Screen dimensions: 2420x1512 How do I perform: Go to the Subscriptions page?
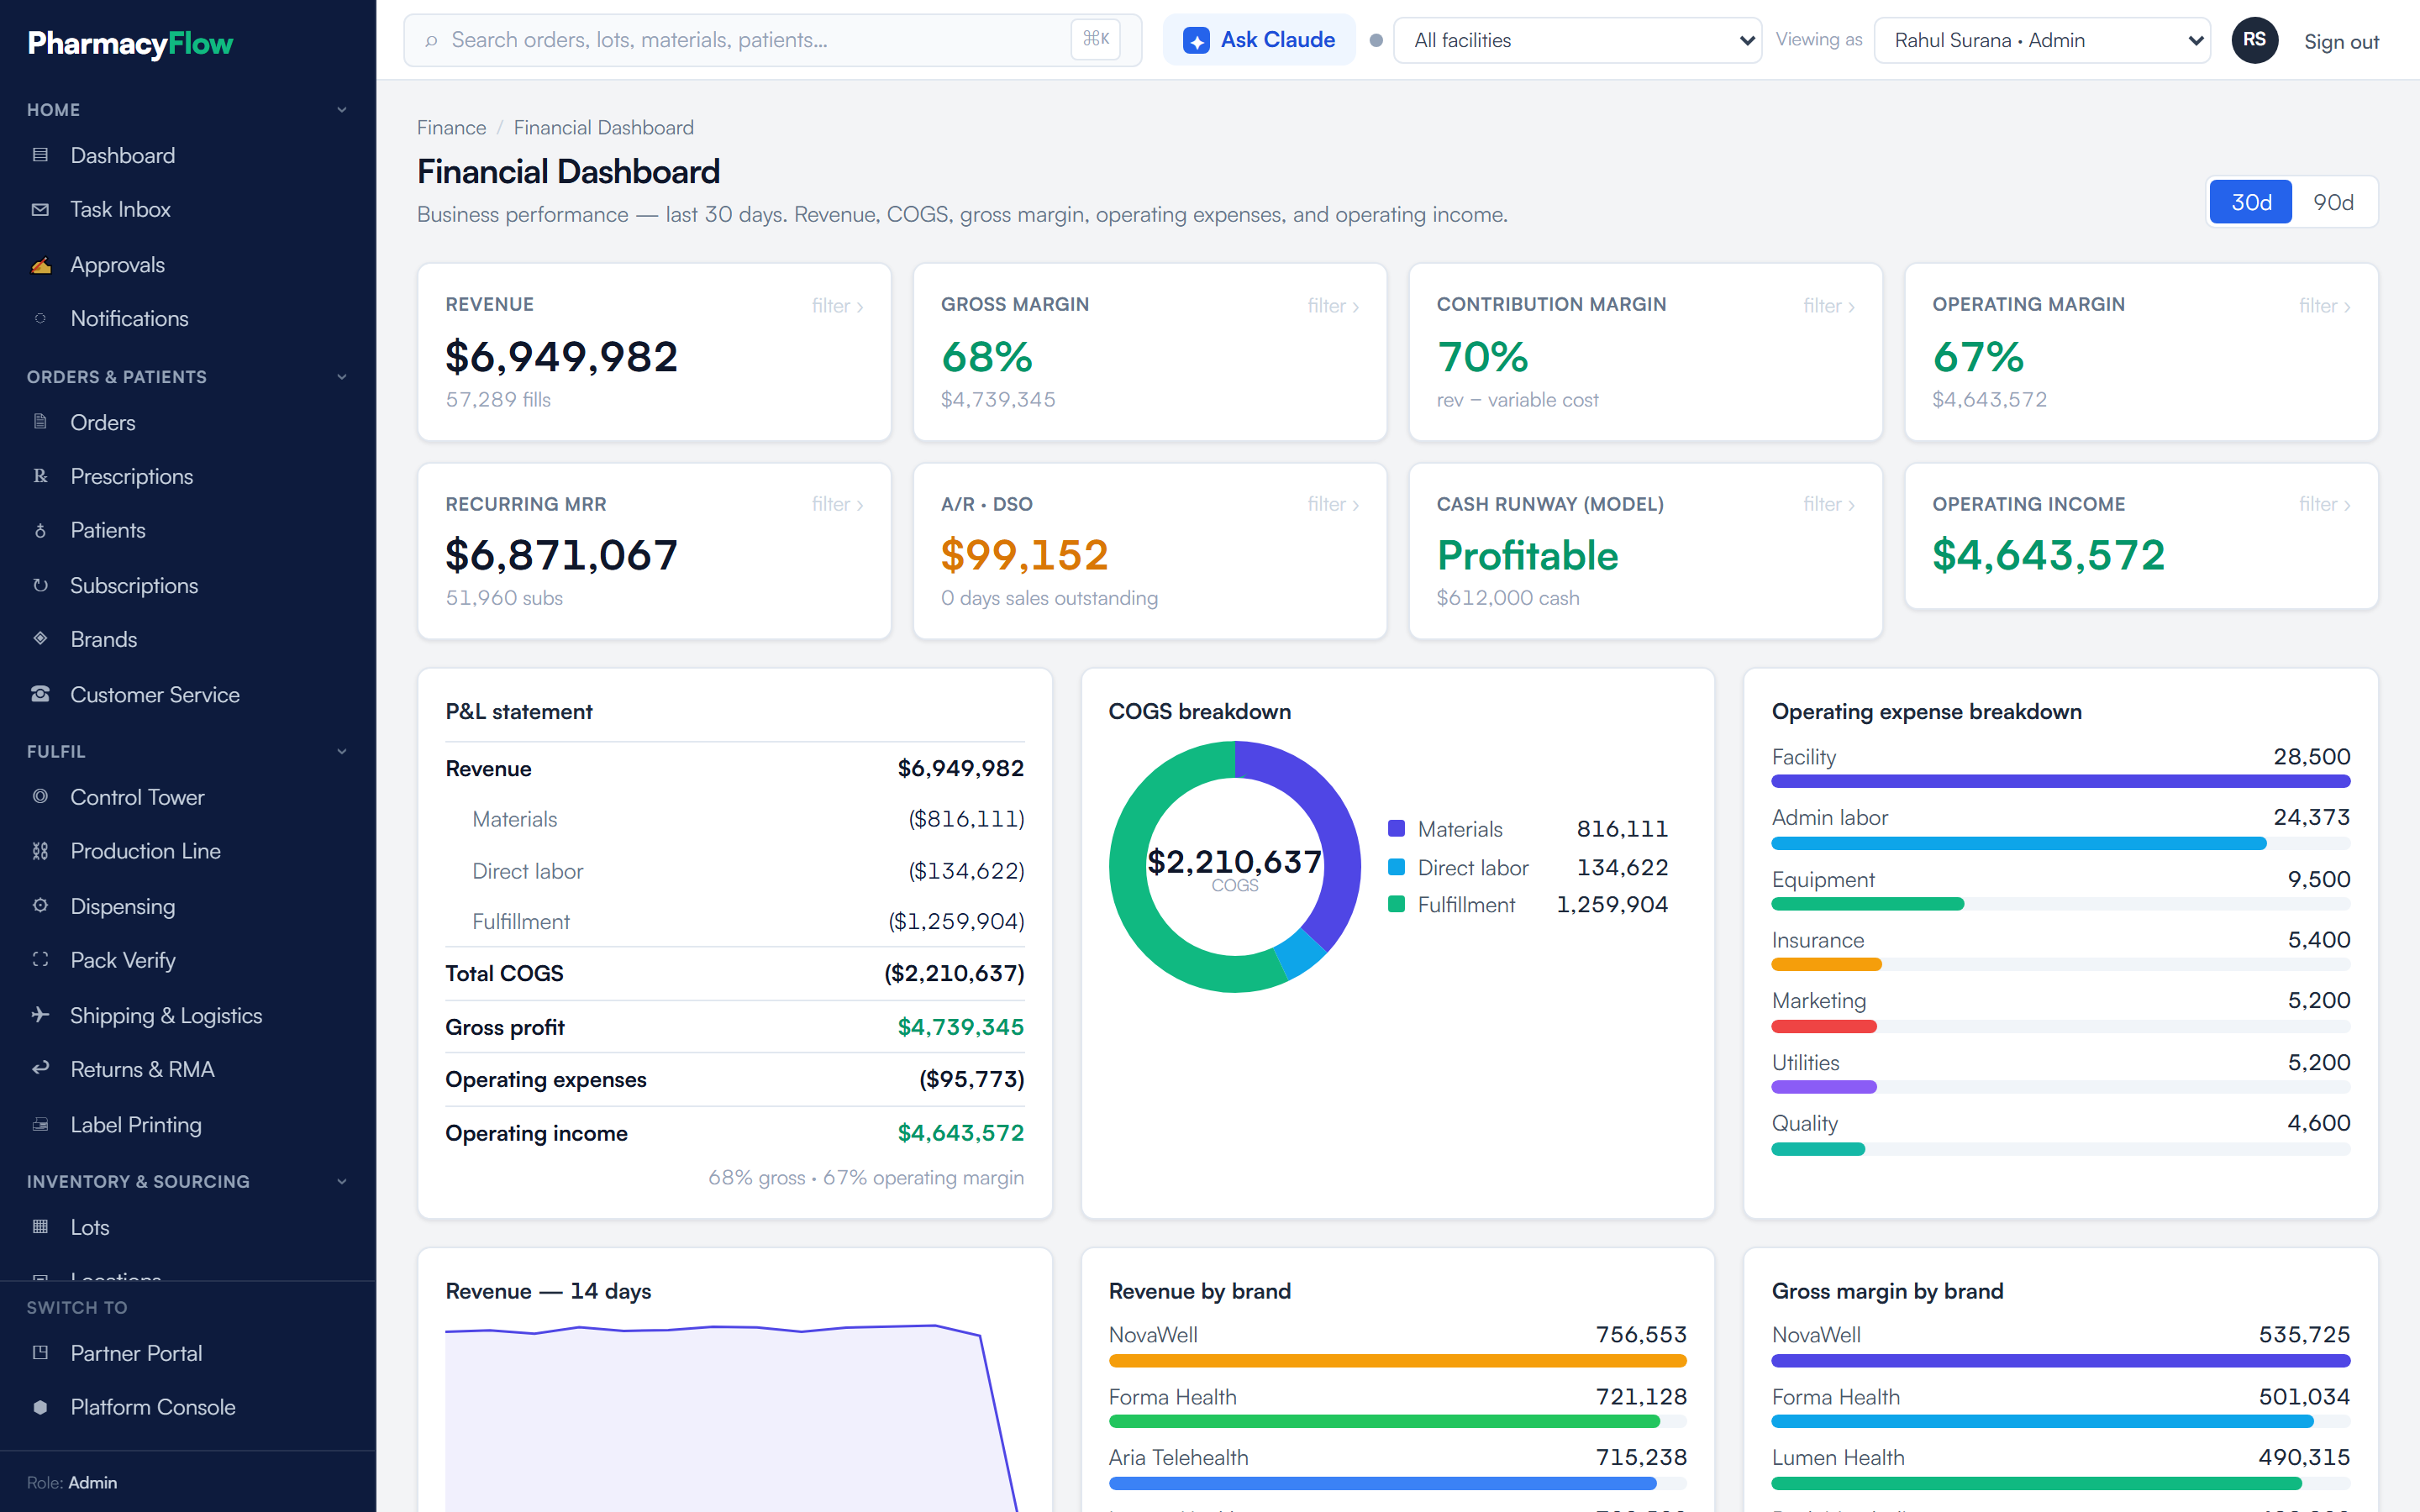pyautogui.click(x=188, y=585)
